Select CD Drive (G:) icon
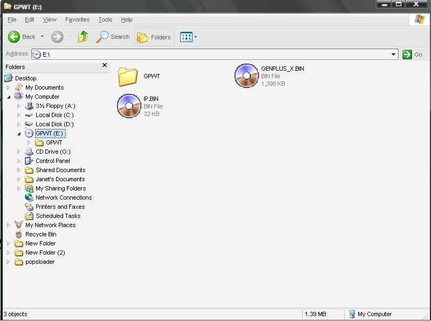Viewport: 431px width, 321px height. [x=29, y=152]
